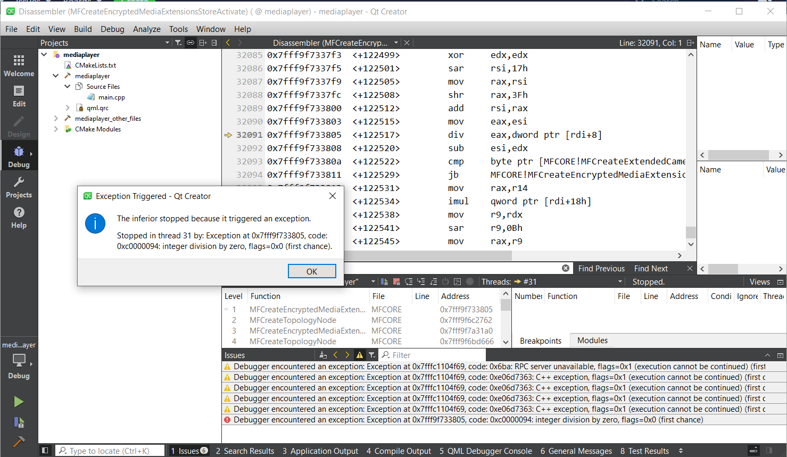Viewport: 787px width, 457px height.
Task: Toggle synchronize with editor link icon
Action: pos(190,43)
